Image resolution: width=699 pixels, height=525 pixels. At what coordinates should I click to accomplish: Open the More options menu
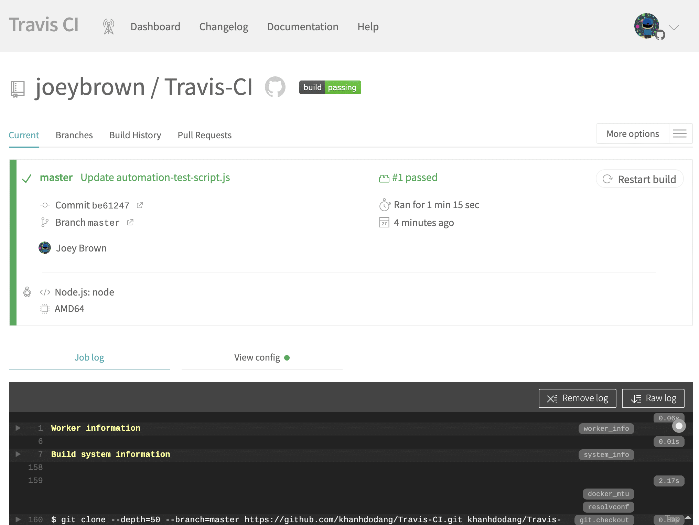633,134
